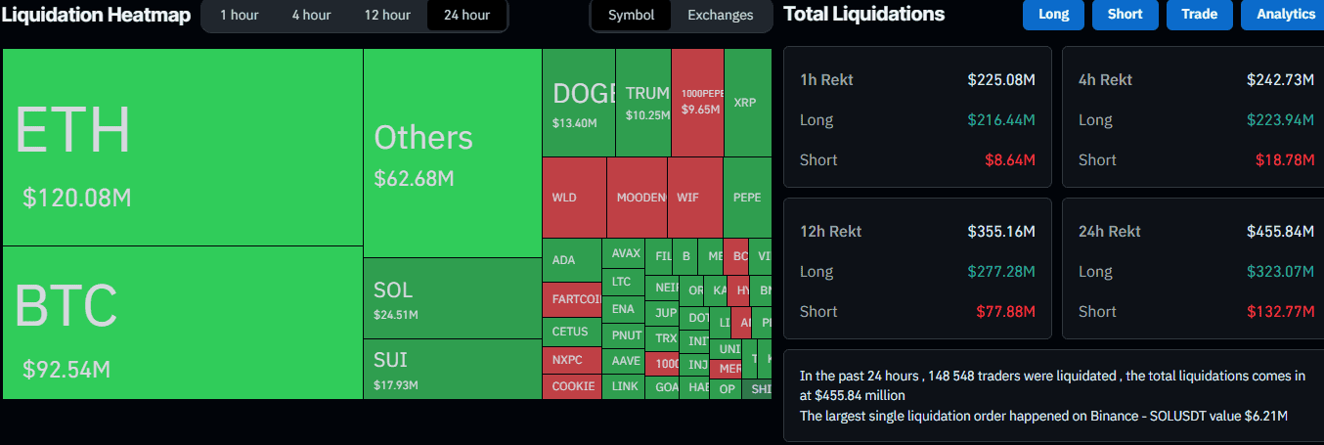Click the red WLD heatmap tile
The image size is (1324, 445).
point(574,198)
